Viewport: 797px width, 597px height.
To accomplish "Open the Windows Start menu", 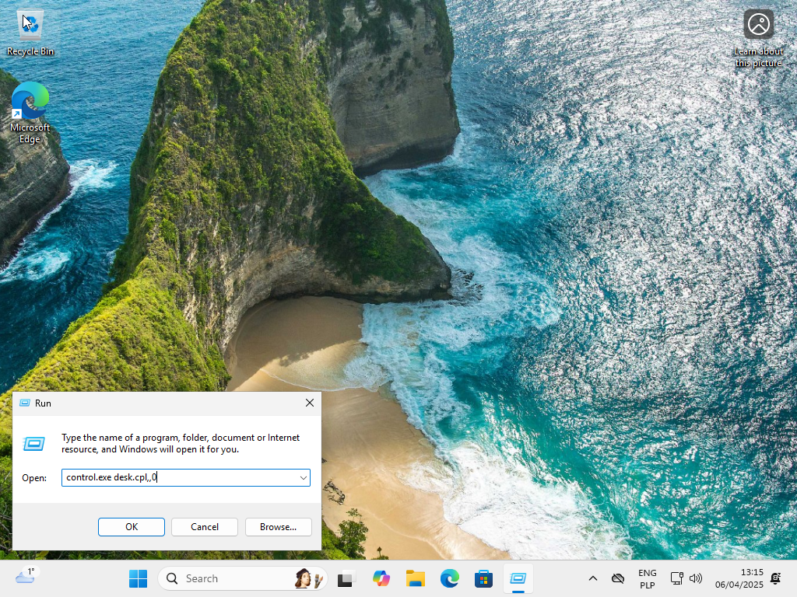I will [138, 578].
